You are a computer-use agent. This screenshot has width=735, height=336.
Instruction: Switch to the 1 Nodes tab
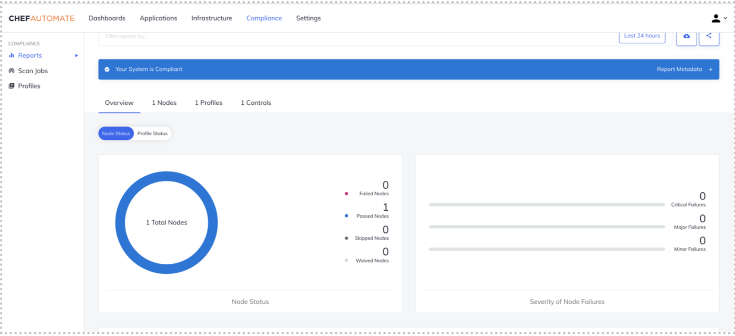point(164,103)
